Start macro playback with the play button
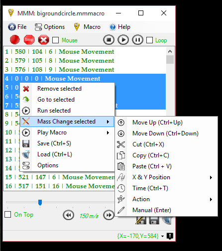The height and width of the screenshot is (251, 222). pyautogui.click(x=123, y=40)
